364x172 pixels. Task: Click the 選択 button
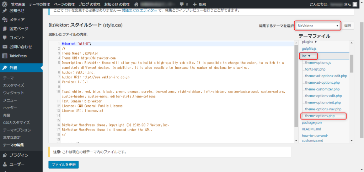[x=348, y=26]
